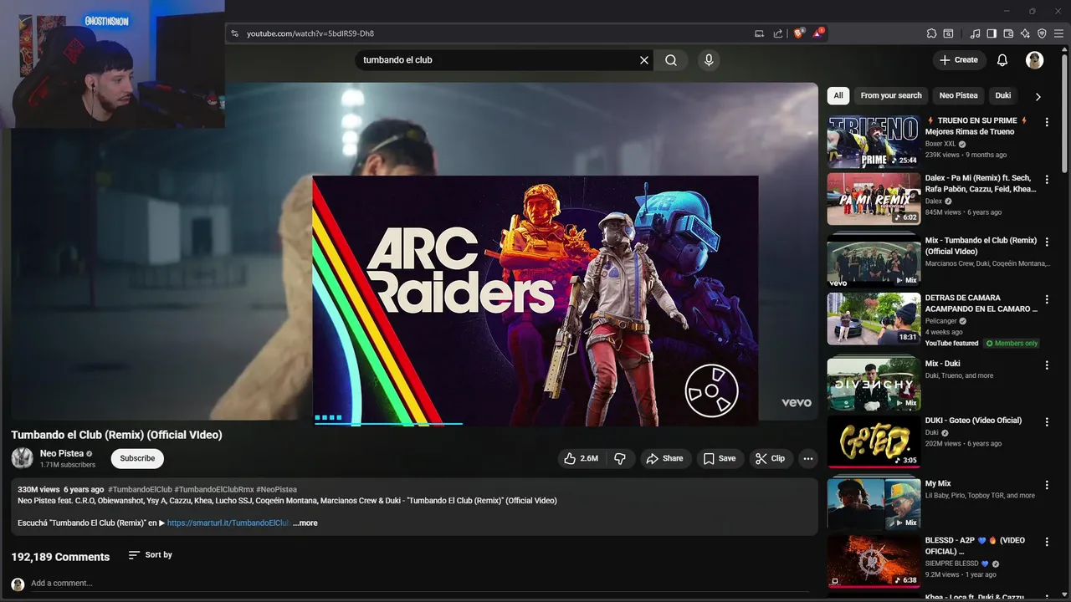The image size is (1071, 602).
Task: Open the Brave VPN shield icon
Action: coord(1042,33)
